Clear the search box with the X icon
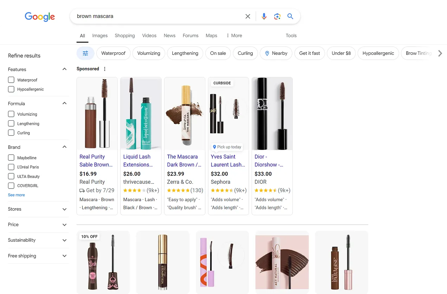Viewport: 447px width, 294px height. [x=248, y=16]
